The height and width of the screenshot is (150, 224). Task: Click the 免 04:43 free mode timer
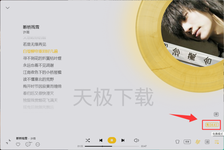pyautogui.click(x=212, y=125)
